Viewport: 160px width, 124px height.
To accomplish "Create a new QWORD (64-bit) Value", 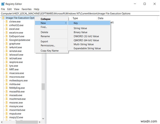I will click(x=86, y=40).
